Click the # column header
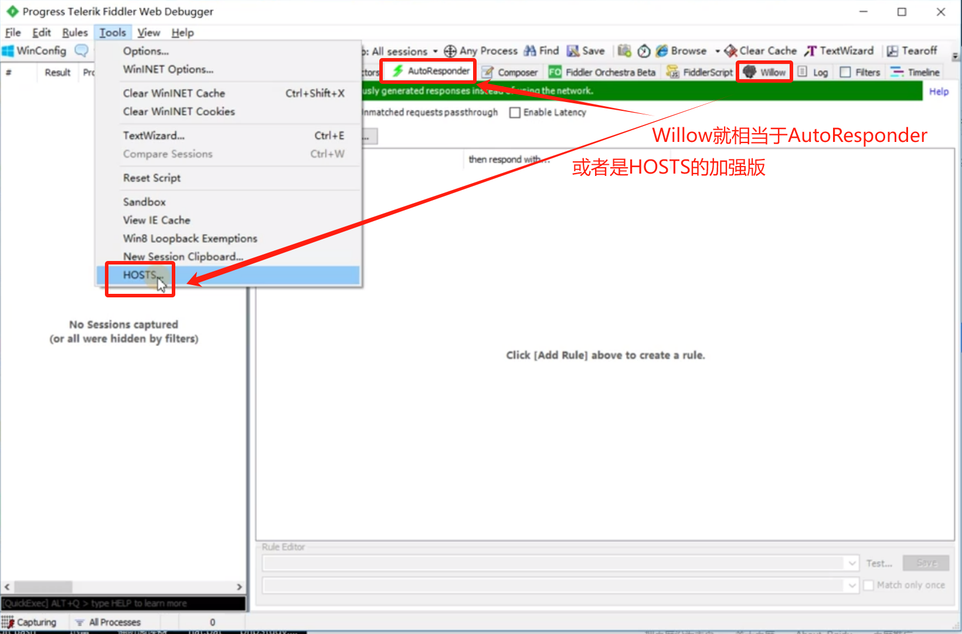 9,72
